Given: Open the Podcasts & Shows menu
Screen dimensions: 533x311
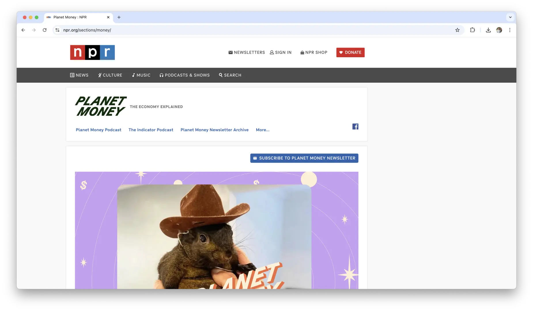Looking at the screenshot, I should tap(185, 75).
